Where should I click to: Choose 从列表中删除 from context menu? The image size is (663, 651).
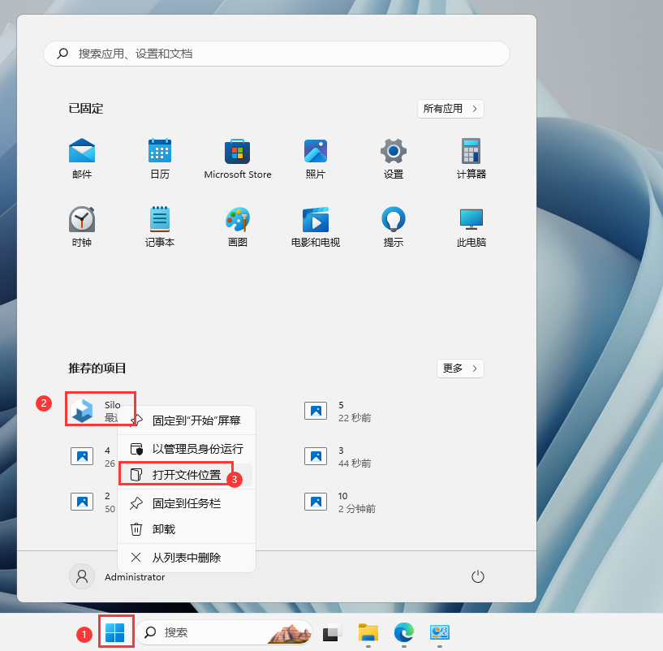[187, 558]
